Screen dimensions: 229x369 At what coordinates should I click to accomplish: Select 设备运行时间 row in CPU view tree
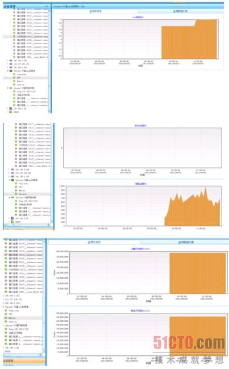click(x=26, y=95)
